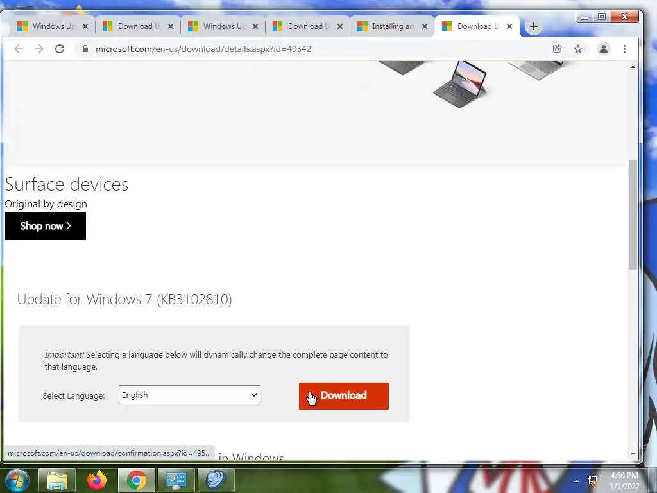Viewport: 657px width, 493px height.
Task: Open the Select Language dropdown
Action: click(189, 395)
